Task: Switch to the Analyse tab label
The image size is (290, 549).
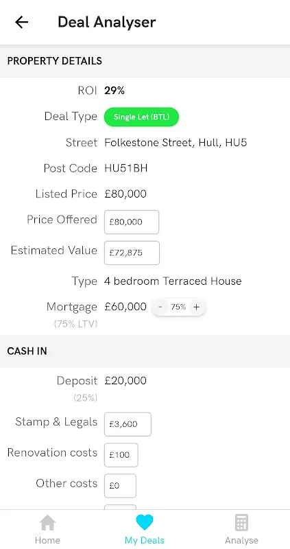Action: tap(241, 540)
